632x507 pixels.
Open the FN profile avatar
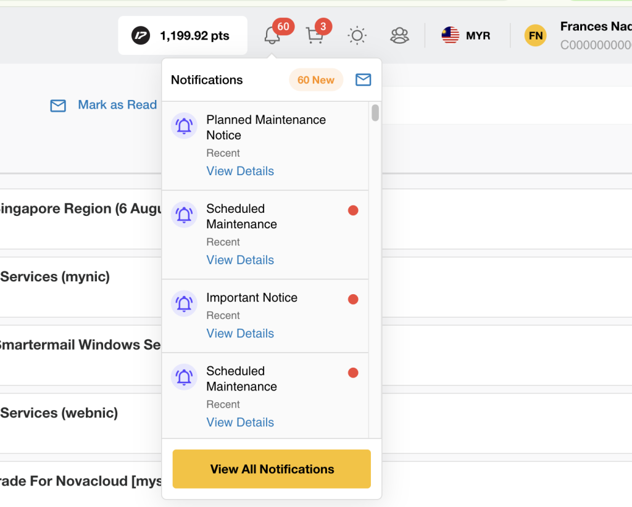(x=535, y=35)
